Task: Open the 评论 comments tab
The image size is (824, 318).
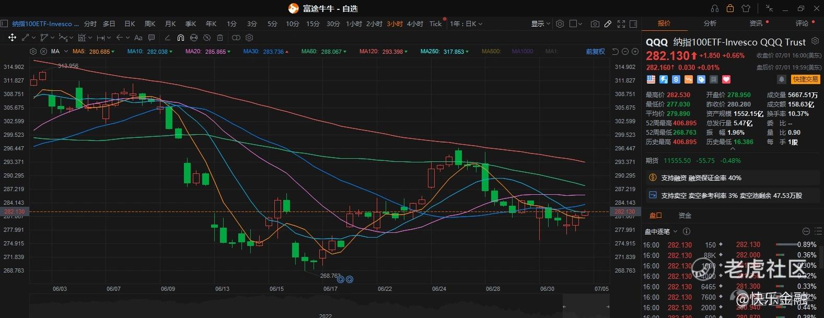Action: point(802,23)
